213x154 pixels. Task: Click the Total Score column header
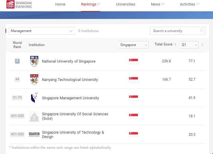coord(163,44)
